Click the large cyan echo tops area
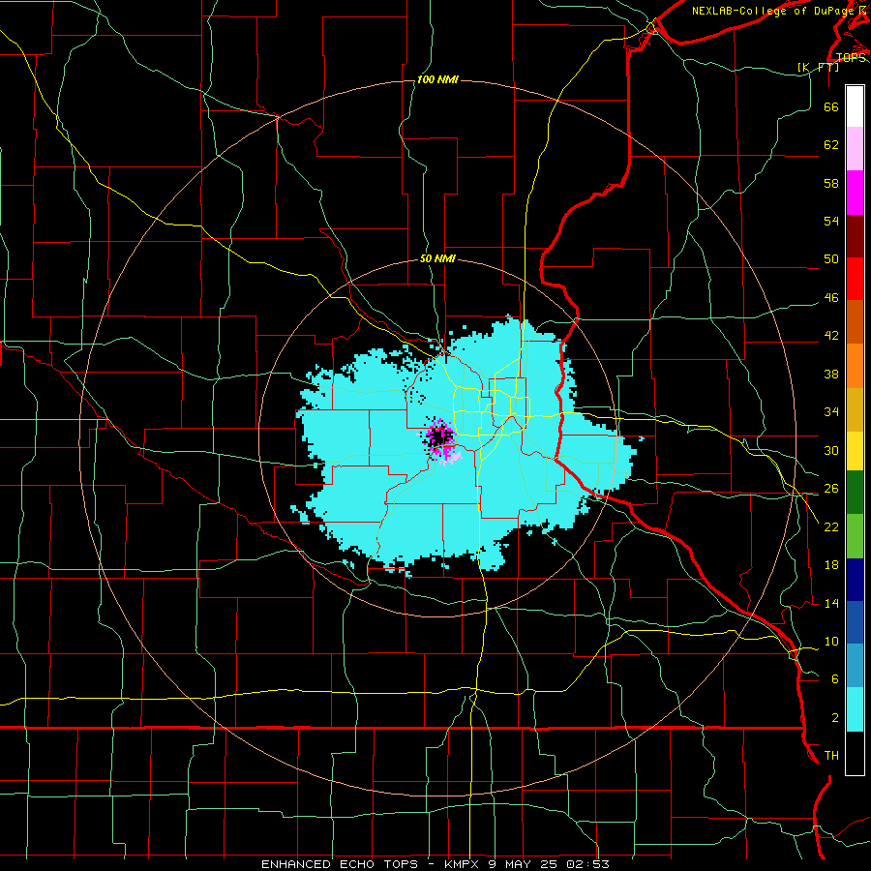Screen dimensions: 871x871 tap(466, 444)
